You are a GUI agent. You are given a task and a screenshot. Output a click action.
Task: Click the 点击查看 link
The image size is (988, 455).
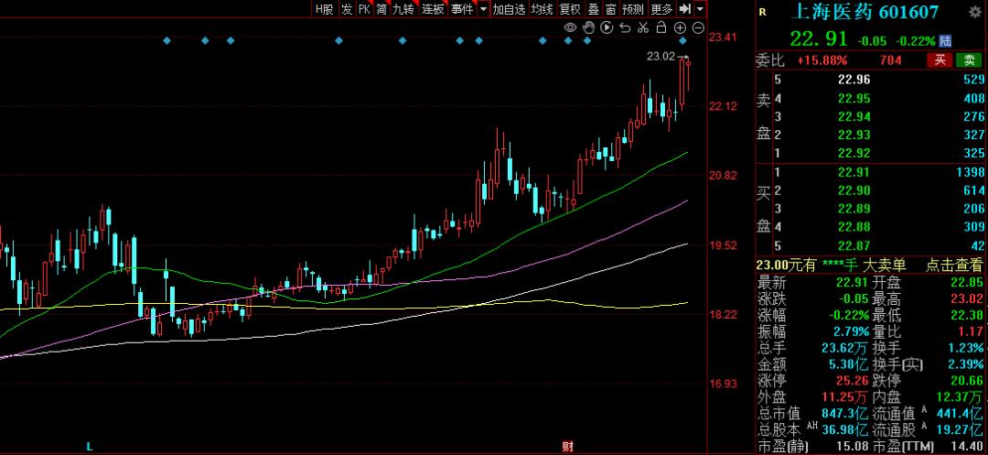pos(954,265)
